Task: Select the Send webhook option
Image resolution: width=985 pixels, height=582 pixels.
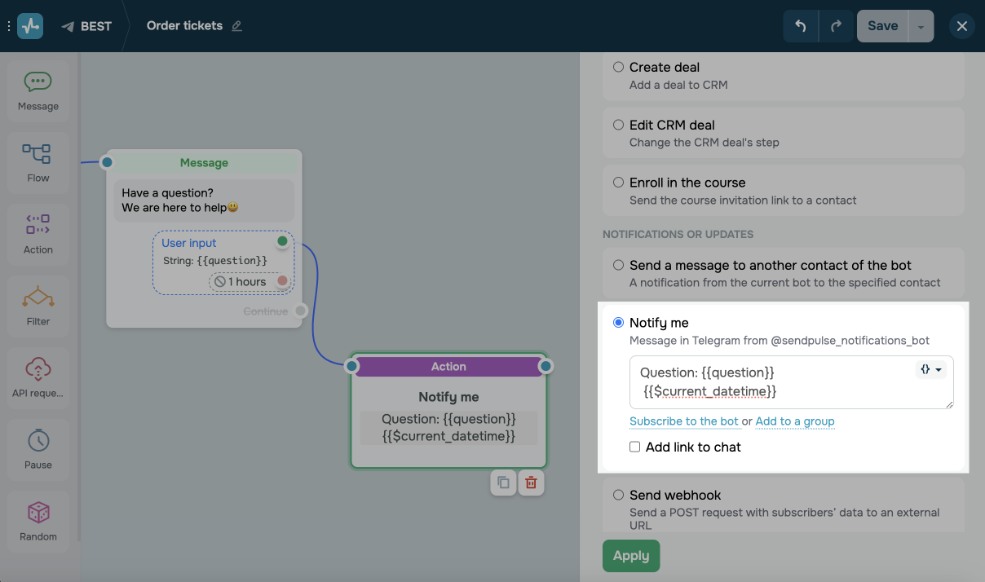Action: tap(618, 495)
